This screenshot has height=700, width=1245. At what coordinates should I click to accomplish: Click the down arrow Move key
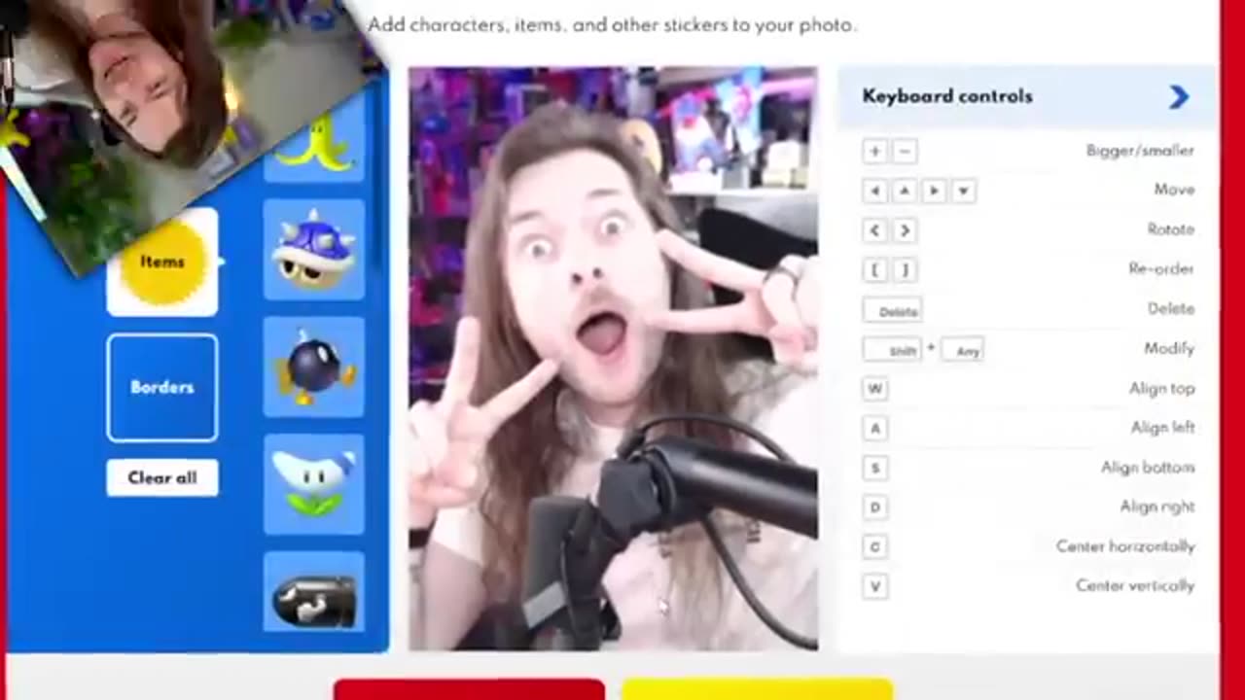963,191
